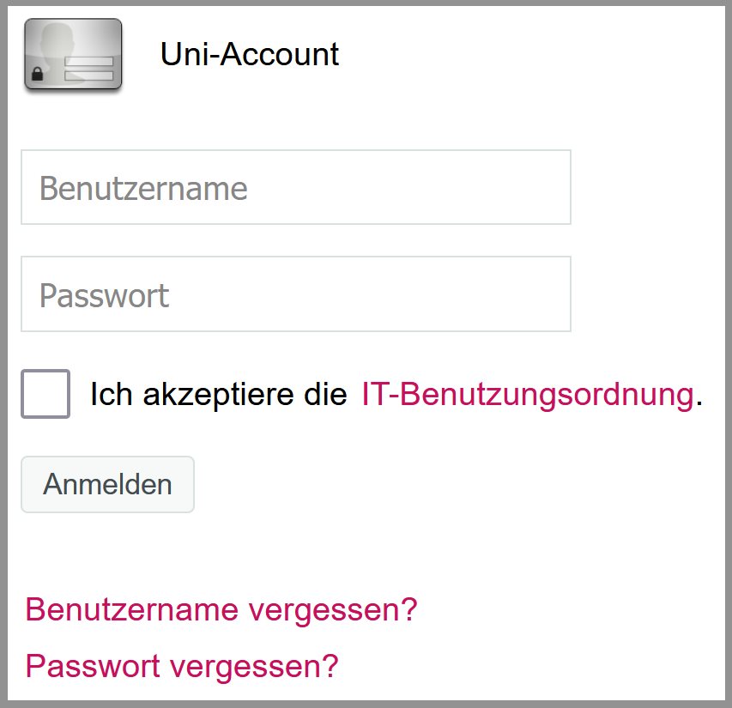Focus the Passwort input field
Image resolution: width=732 pixels, height=708 pixels.
click(296, 294)
